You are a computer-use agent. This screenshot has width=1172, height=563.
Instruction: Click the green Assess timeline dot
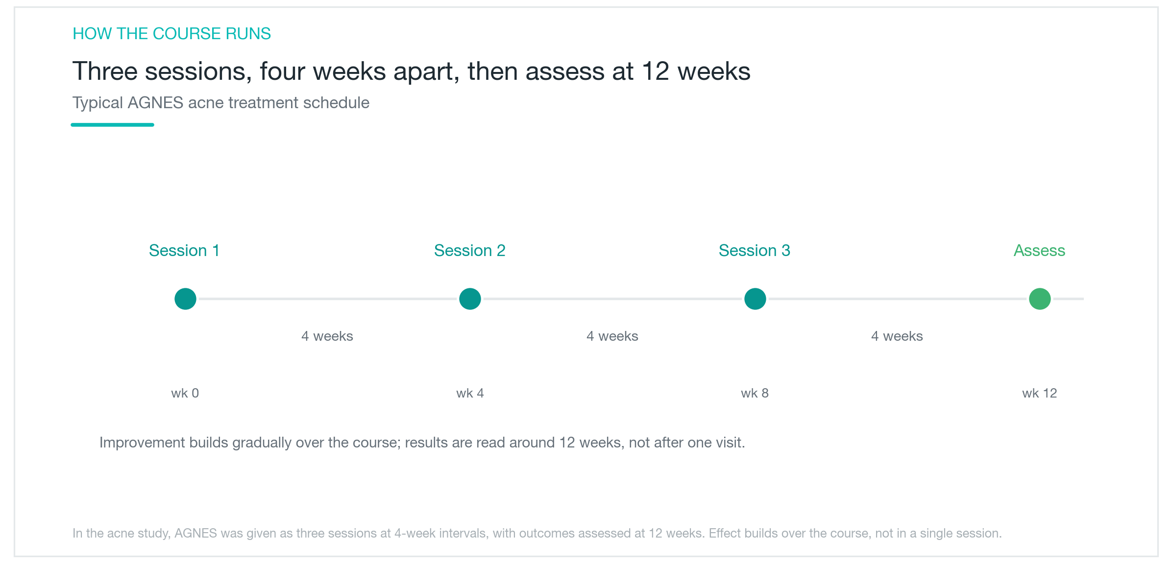(x=1040, y=299)
